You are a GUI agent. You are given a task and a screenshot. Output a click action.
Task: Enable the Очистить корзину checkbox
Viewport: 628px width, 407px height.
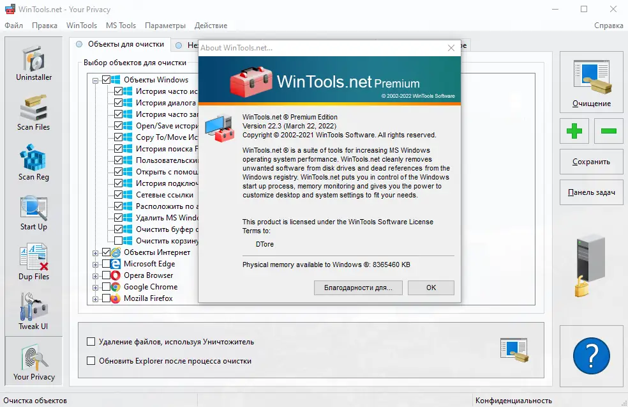tap(119, 241)
